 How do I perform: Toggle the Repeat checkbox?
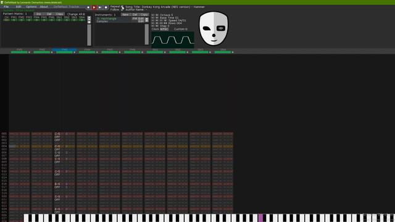click(x=122, y=7)
